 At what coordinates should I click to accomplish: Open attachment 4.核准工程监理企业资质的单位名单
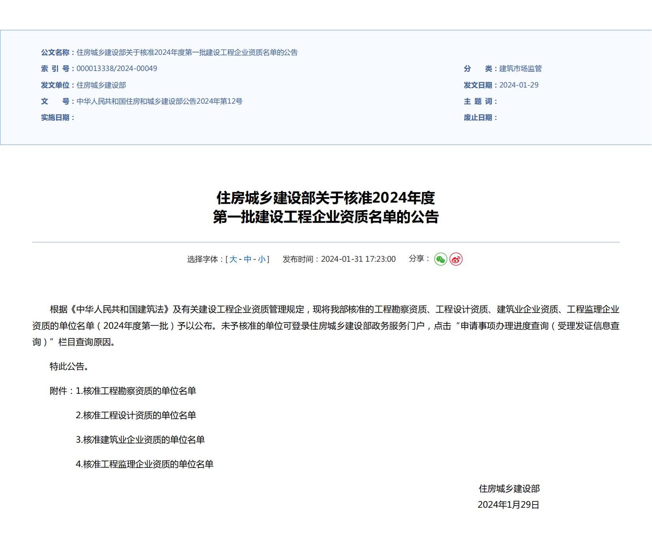point(144,464)
